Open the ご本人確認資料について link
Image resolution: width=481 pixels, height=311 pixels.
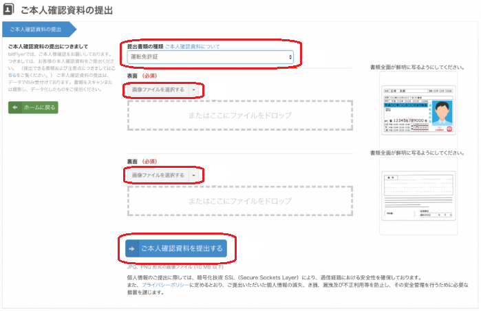(x=193, y=47)
